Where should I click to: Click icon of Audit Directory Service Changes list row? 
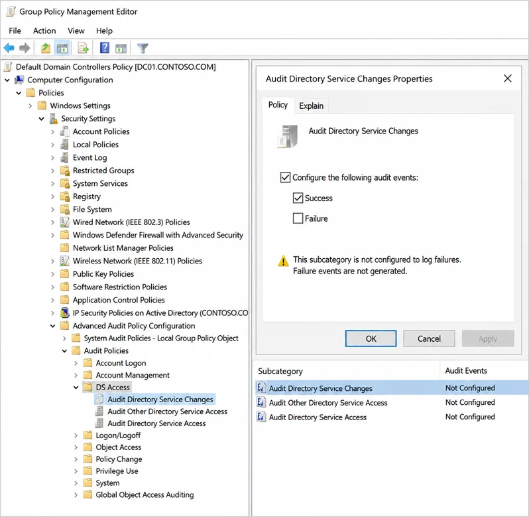pos(261,388)
